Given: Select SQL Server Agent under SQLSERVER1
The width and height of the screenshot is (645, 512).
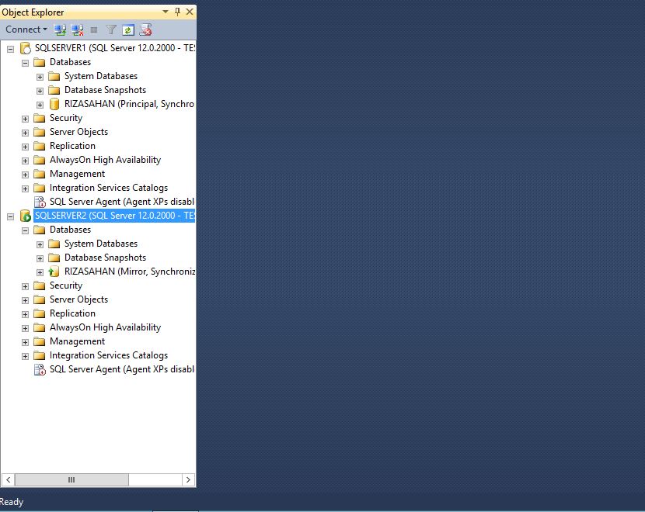Looking at the screenshot, I should (x=120, y=202).
